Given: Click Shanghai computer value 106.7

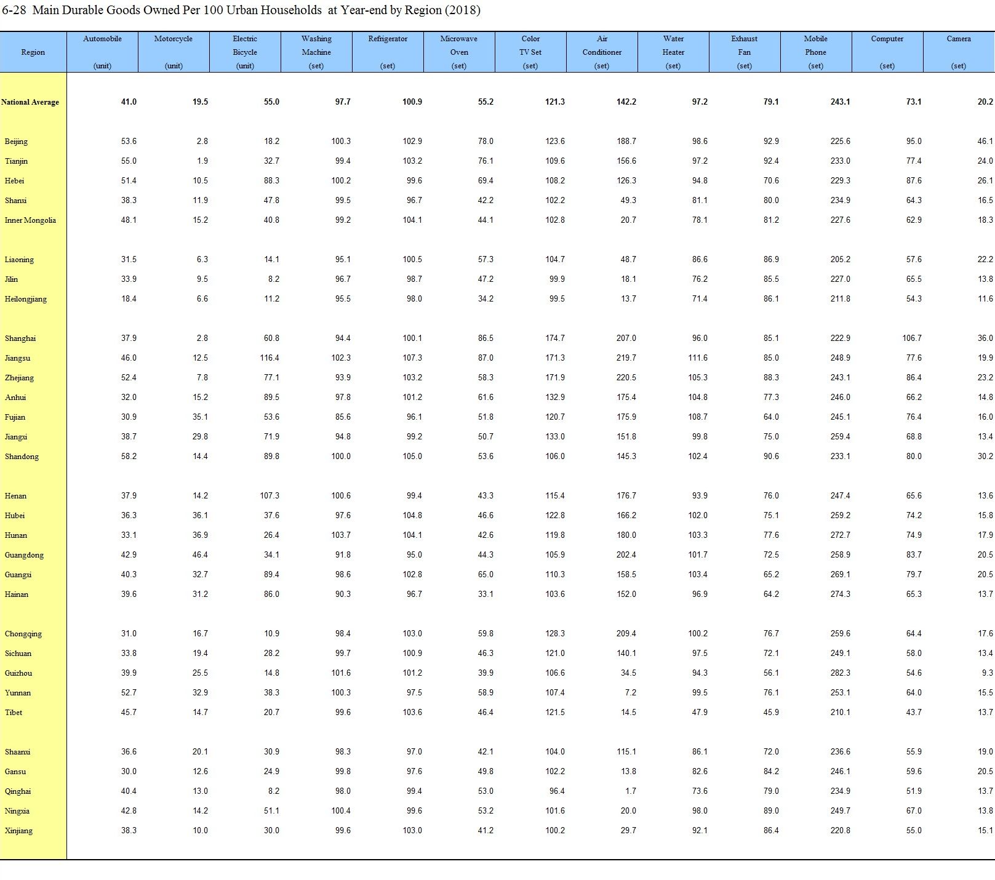Looking at the screenshot, I should click(x=912, y=338).
